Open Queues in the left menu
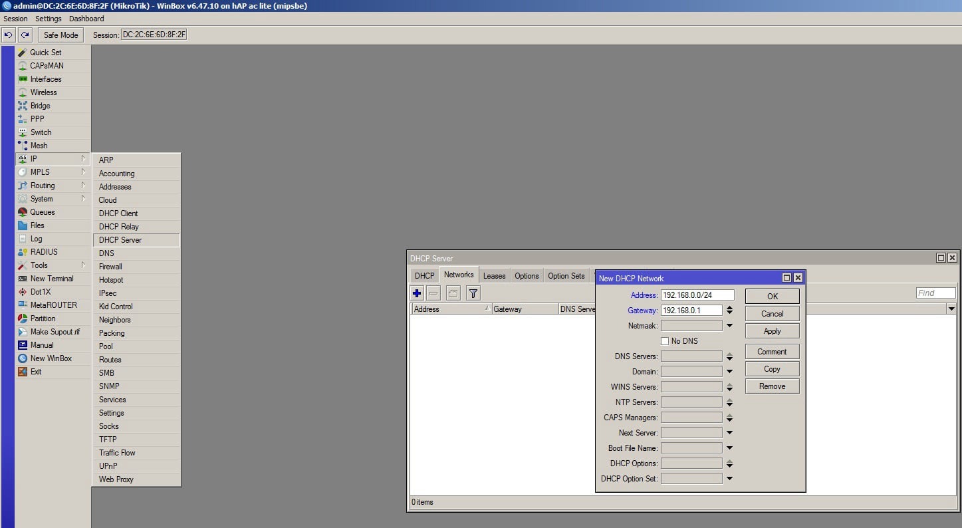 pos(42,212)
